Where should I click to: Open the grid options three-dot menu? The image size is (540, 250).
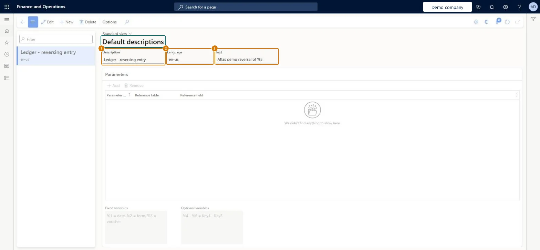517,95
